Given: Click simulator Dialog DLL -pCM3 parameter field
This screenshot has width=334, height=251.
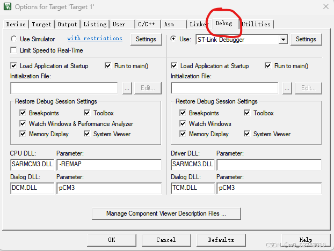Looking at the screenshot, I should 109,188.
